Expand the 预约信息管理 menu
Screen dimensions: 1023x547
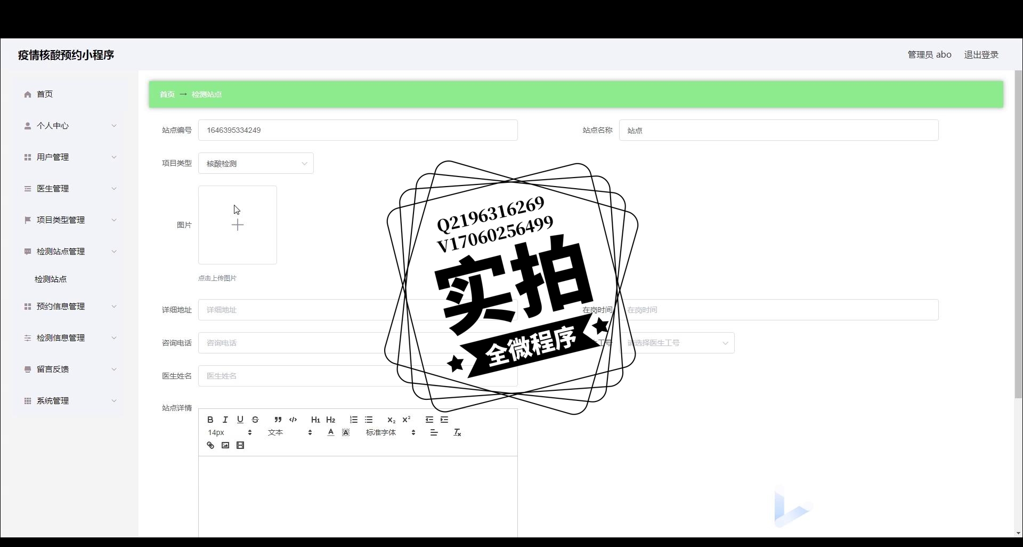click(x=69, y=306)
